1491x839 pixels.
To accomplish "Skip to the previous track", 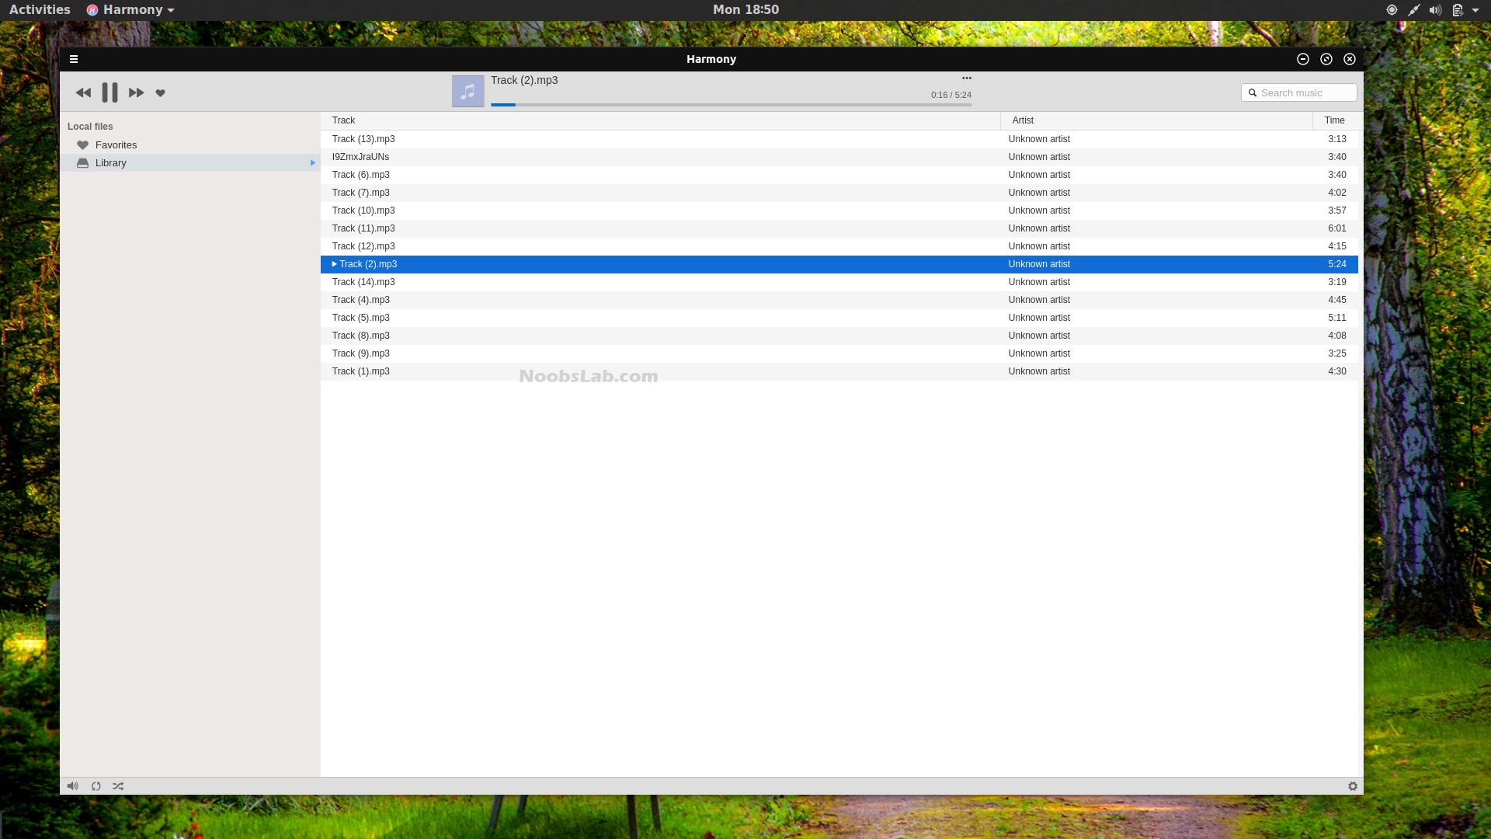I will [83, 92].
